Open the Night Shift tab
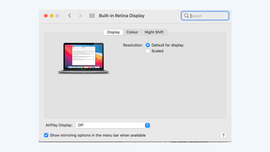270x152 pixels. pos(154,32)
